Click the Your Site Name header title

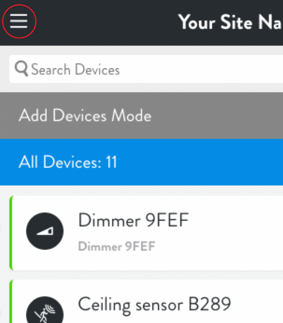pos(230,22)
